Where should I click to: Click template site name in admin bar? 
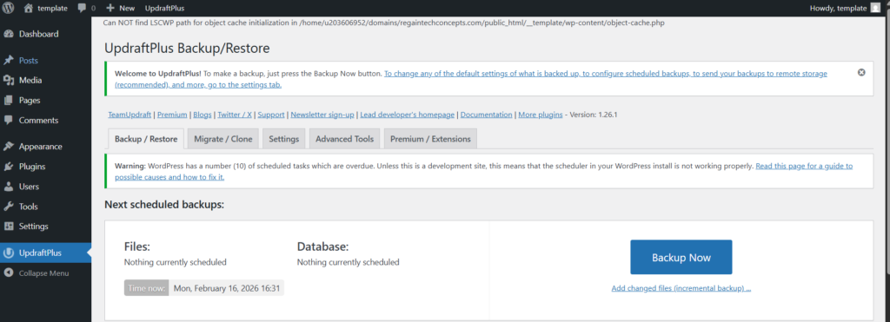[52, 9]
